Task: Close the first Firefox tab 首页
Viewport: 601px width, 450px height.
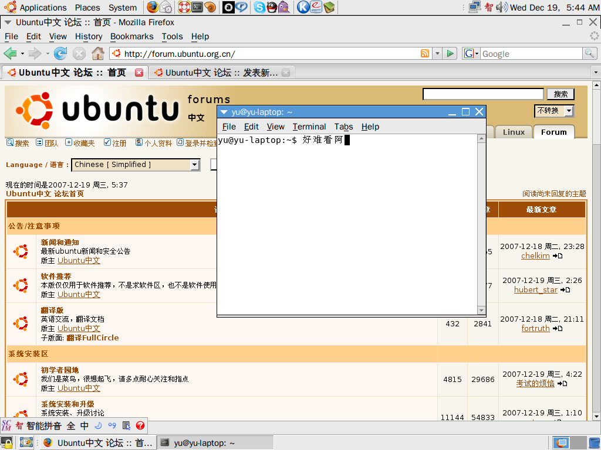Action: coord(139,73)
